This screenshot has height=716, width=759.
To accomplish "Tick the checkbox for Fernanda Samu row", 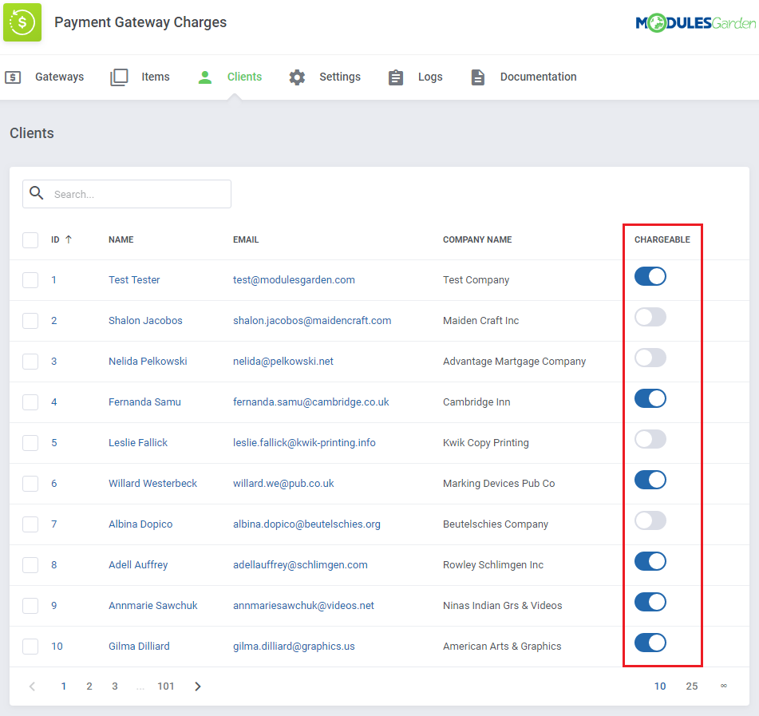I will 30,402.
